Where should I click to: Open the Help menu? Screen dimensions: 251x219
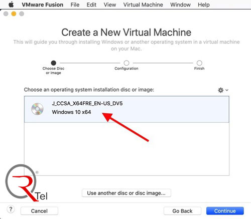pyautogui.click(x=204, y=5)
